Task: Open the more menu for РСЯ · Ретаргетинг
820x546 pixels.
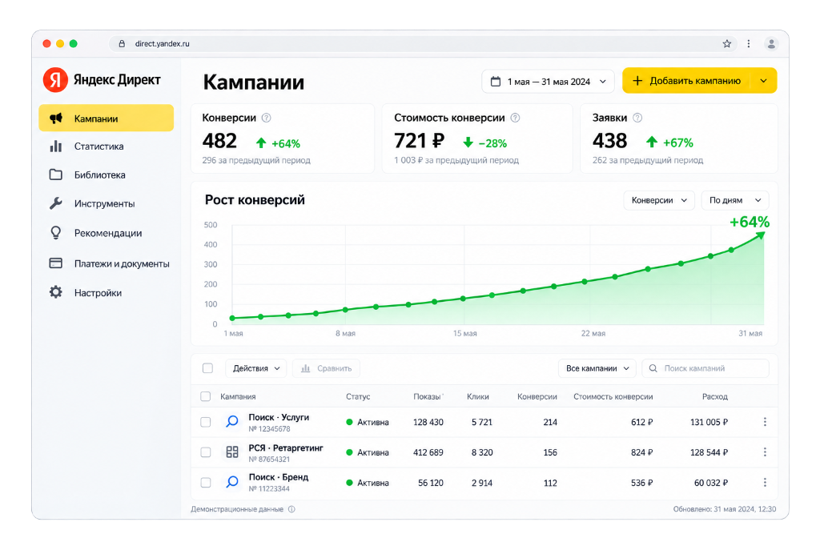Action: [x=765, y=452]
